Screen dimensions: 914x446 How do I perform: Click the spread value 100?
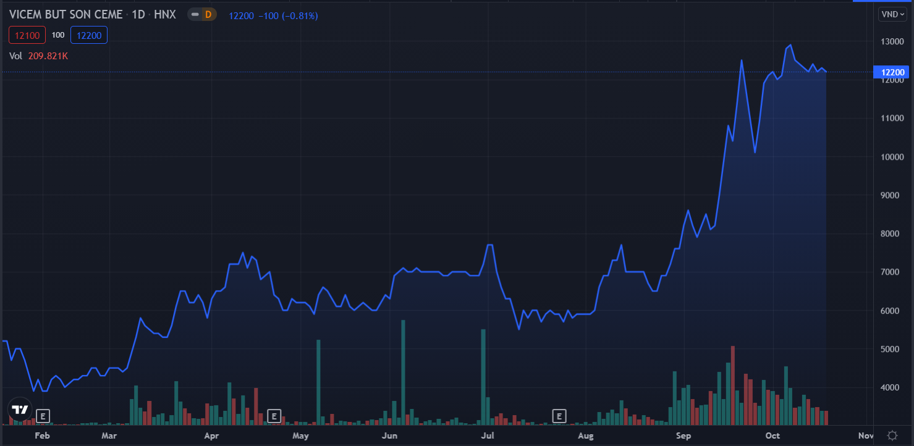click(58, 35)
